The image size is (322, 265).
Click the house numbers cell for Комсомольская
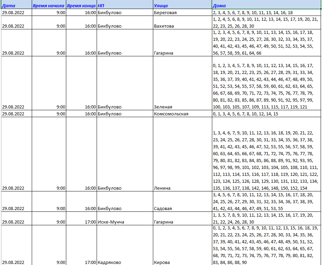[266, 114]
